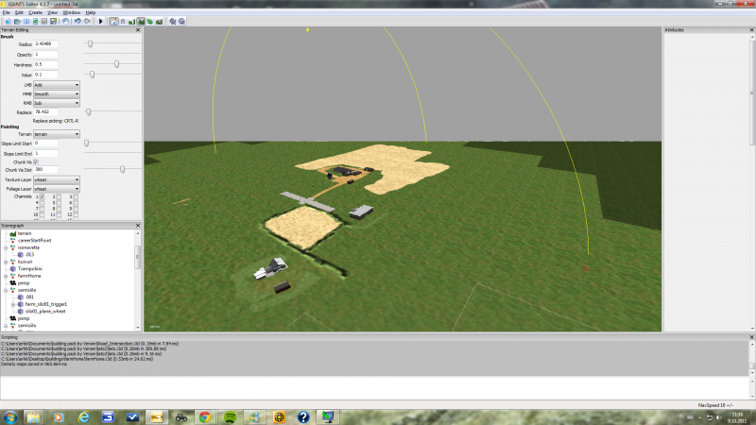This screenshot has height=425, width=756.
Task: Select the terrain sculpt mode icon
Action: (131, 21)
